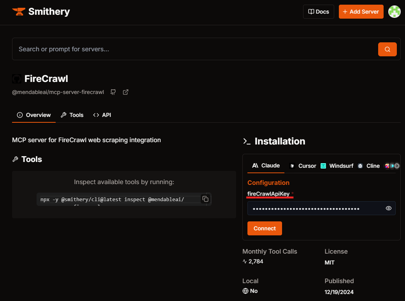Select the Cursor installation tab
This screenshot has width=405, height=301.
[303, 166]
